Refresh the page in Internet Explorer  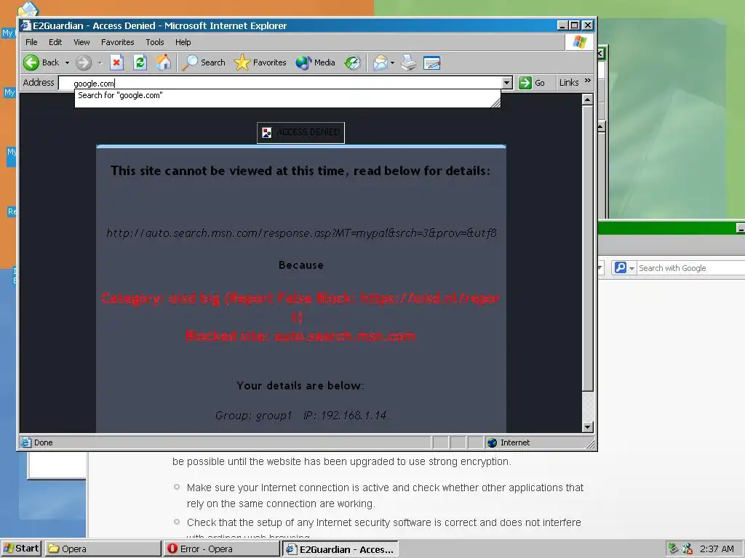coord(140,62)
